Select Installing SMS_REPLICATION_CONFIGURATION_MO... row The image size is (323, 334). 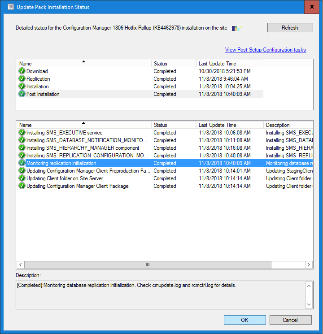click(x=165, y=155)
